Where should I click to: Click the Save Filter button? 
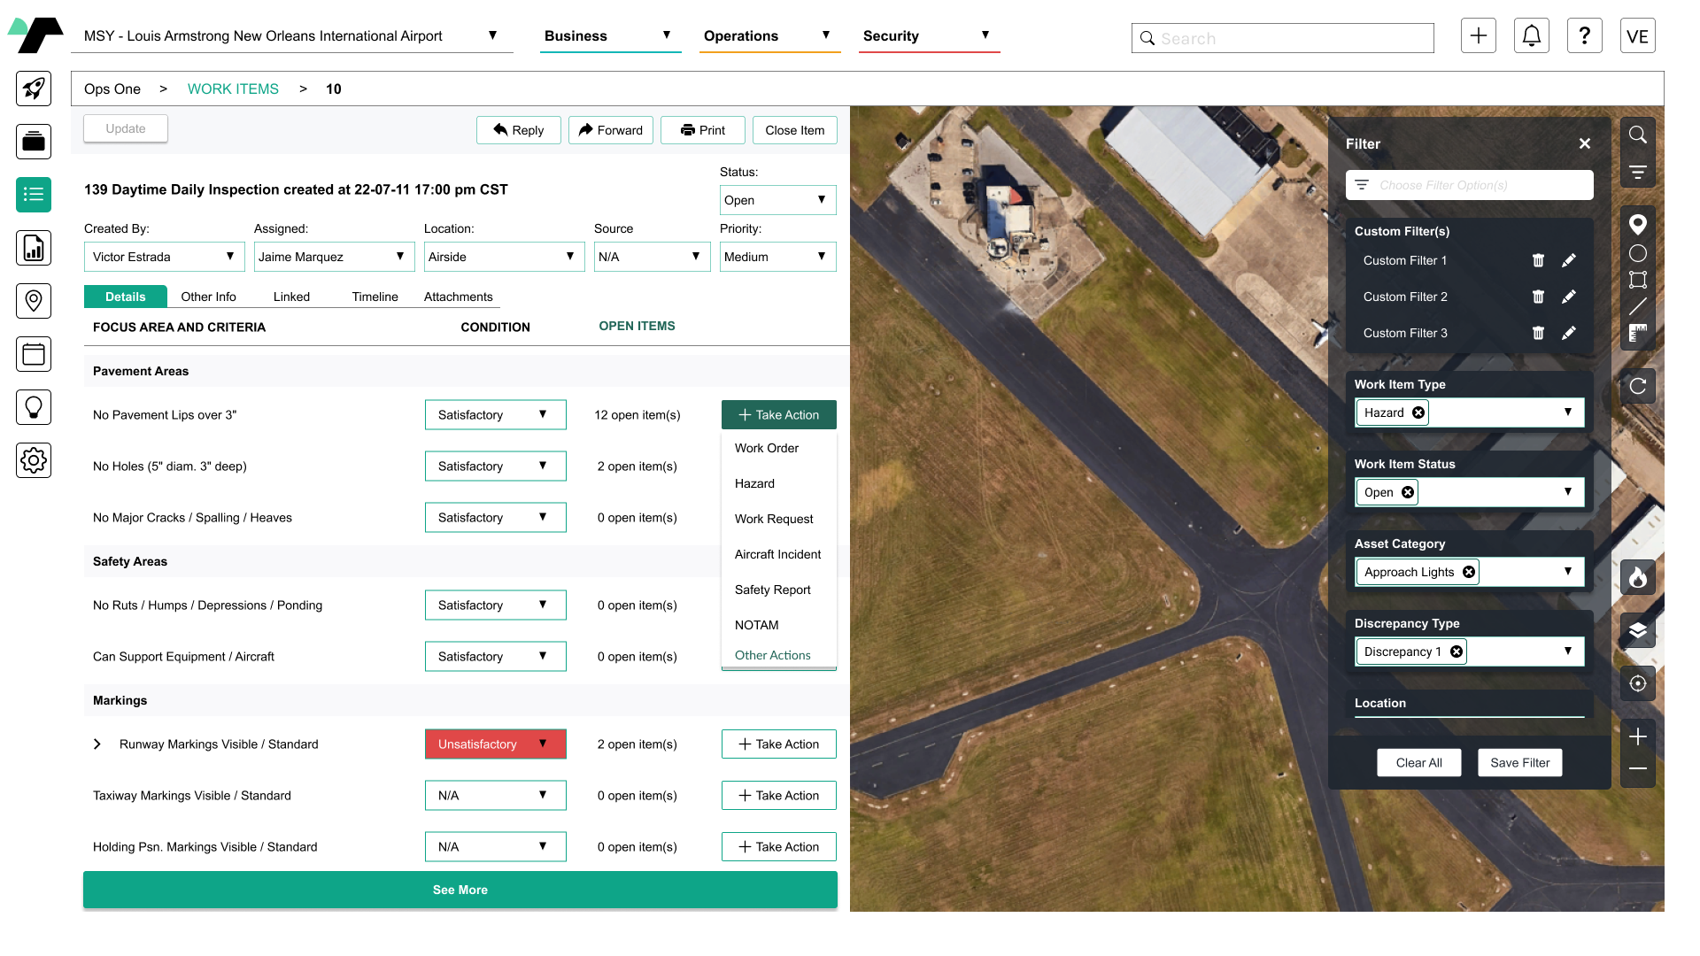pyautogui.click(x=1519, y=762)
